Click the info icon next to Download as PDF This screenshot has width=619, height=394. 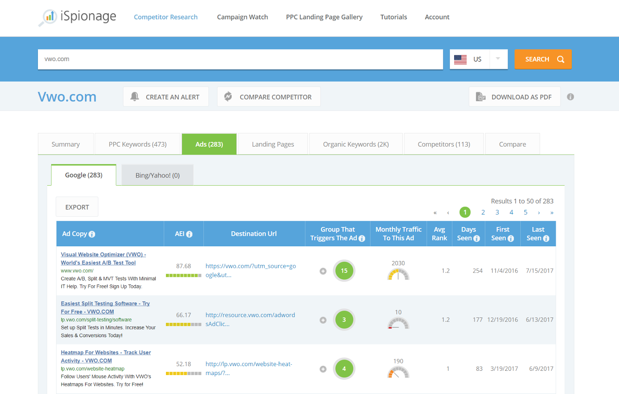coord(570,97)
